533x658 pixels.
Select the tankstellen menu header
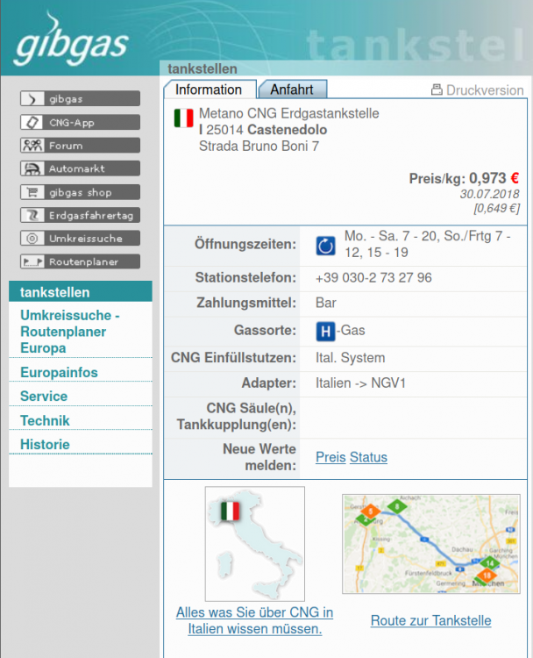coord(81,291)
